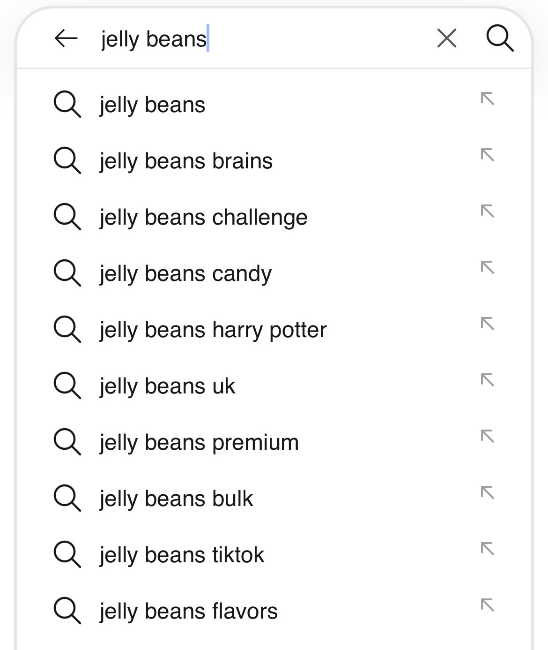
Task: Clear the search text with X icon
Action: (446, 38)
